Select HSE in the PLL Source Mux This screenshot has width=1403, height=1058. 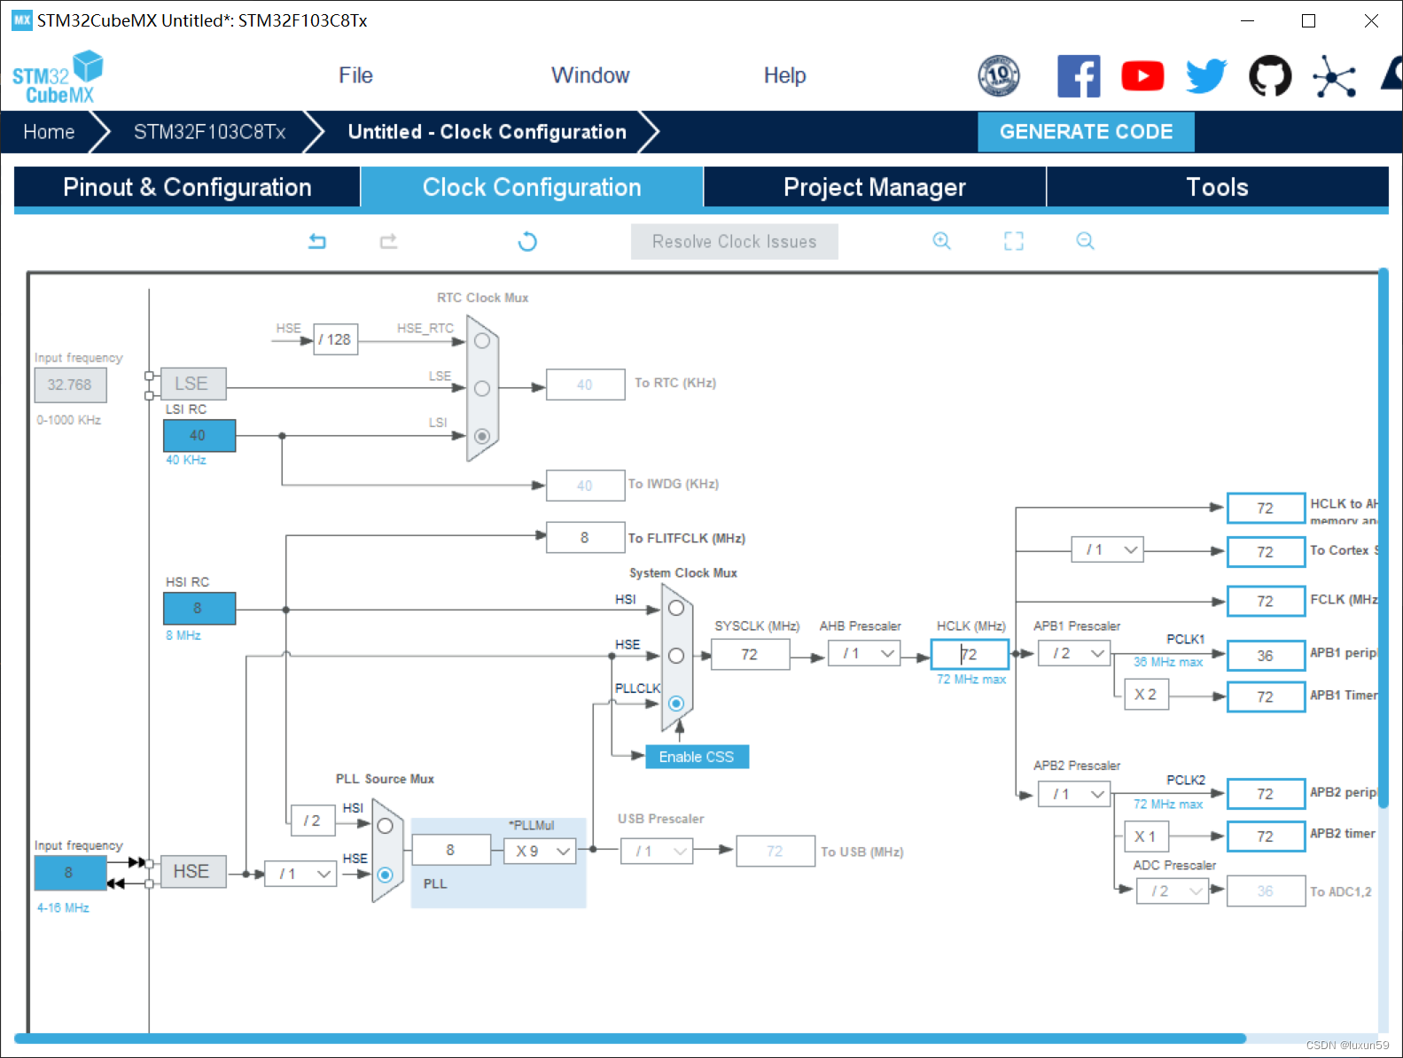tap(385, 875)
